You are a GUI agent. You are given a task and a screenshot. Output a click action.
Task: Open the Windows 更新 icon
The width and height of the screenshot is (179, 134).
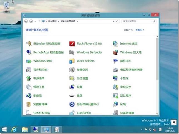[29, 61]
